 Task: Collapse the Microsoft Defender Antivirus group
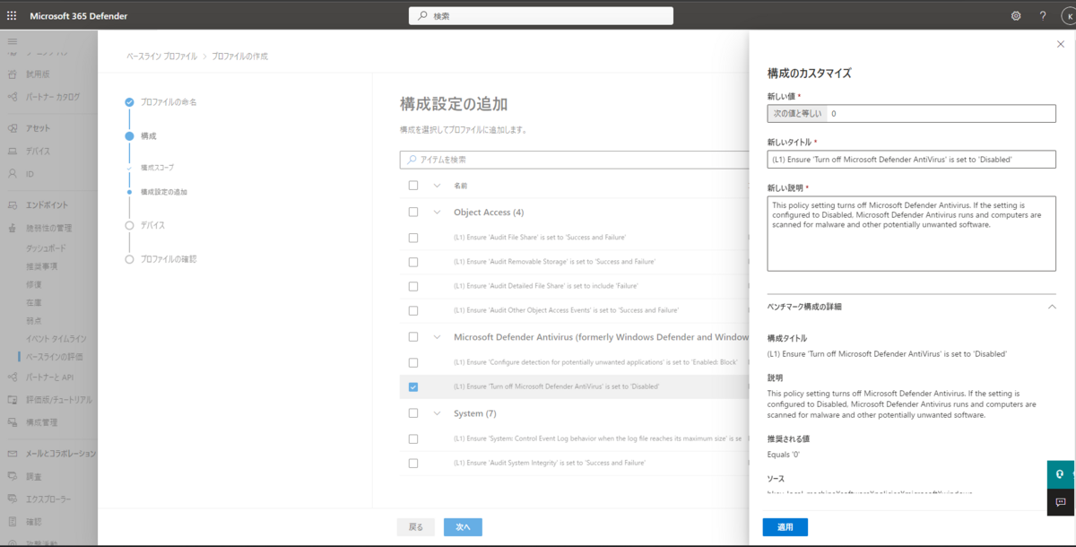click(437, 337)
